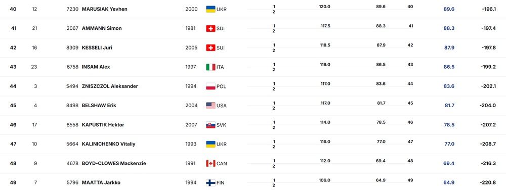Screen dimensions: 506x191
Task: Click the Slovakia flag next to KAPUSTIK Hektor
Action: pyautogui.click(x=210, y=125)
